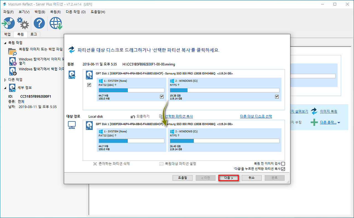Click the blue question mark help icon
This screenshot has height=218, width=354.
click(39, 23)
